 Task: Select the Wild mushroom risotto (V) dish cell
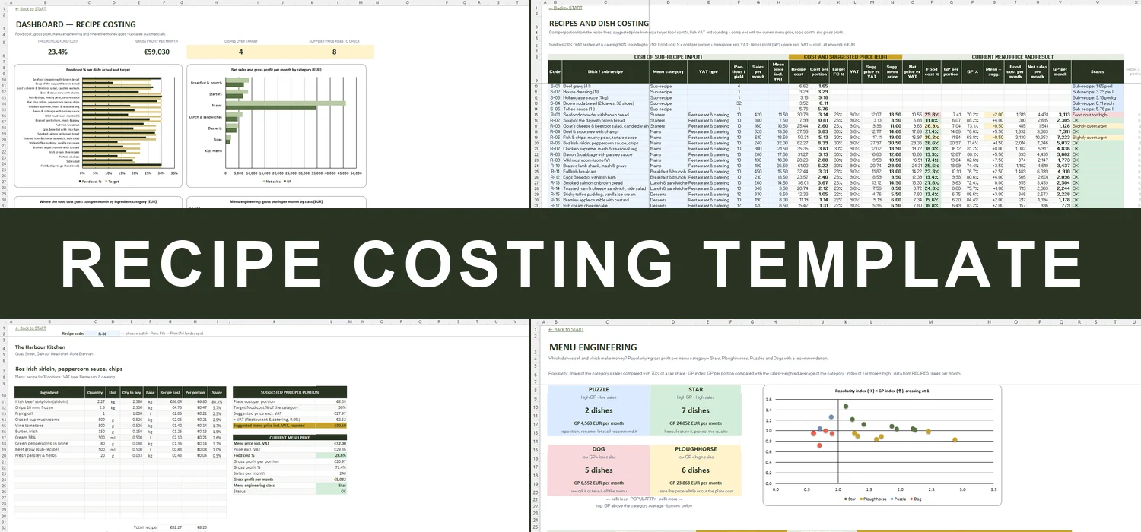point(605,160)
